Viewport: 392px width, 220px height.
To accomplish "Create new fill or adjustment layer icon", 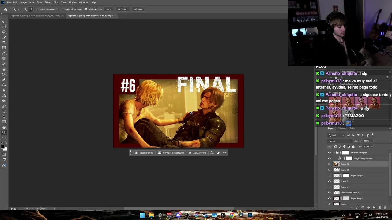I will (x=368, y=207).
